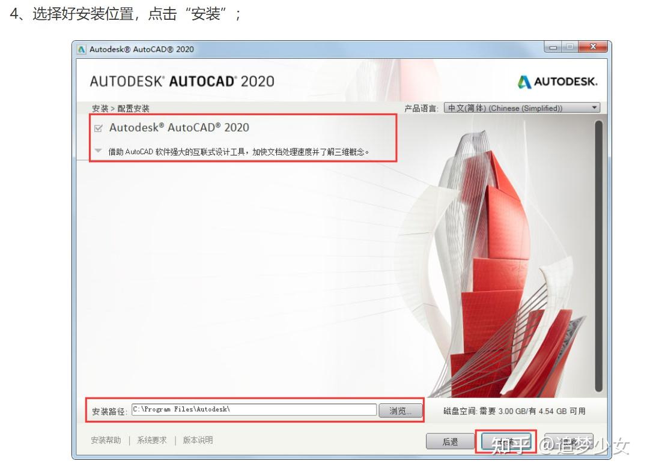Click the vertical scrollbar of component list

[599, 256]
